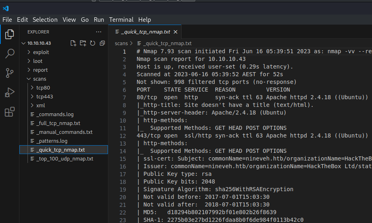
Task: Click the 'Signature Algorithm' line
Action: pyautogui.click(x=215, y=190)
